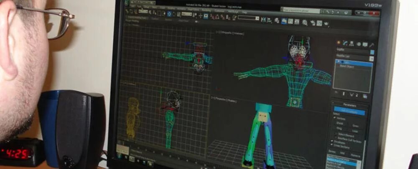Open the Curve Editor icon

point(291,21)
